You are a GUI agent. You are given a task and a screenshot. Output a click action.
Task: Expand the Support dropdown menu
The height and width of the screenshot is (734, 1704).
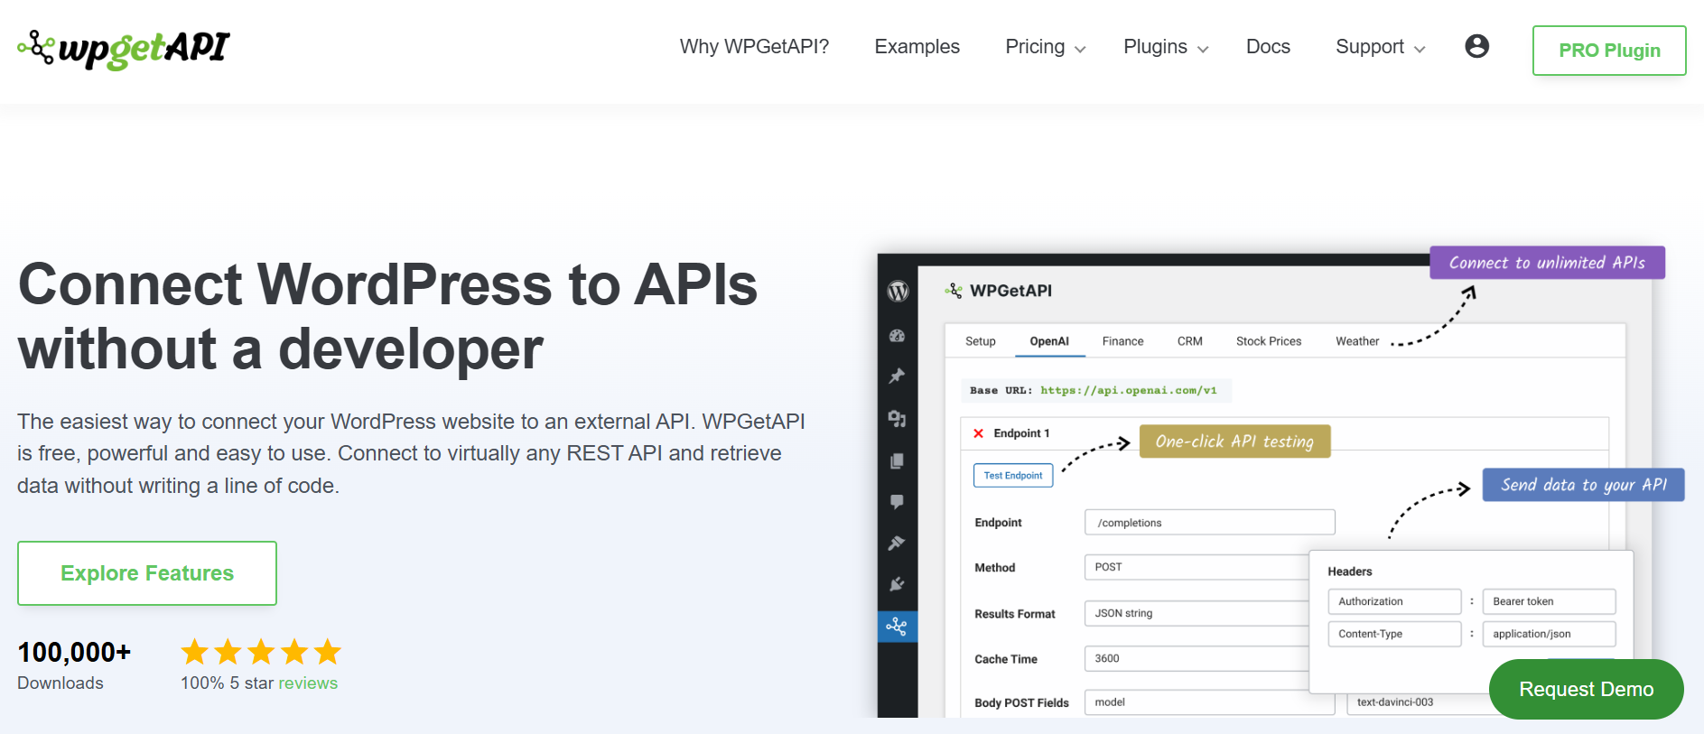(x=1381, y=47)
